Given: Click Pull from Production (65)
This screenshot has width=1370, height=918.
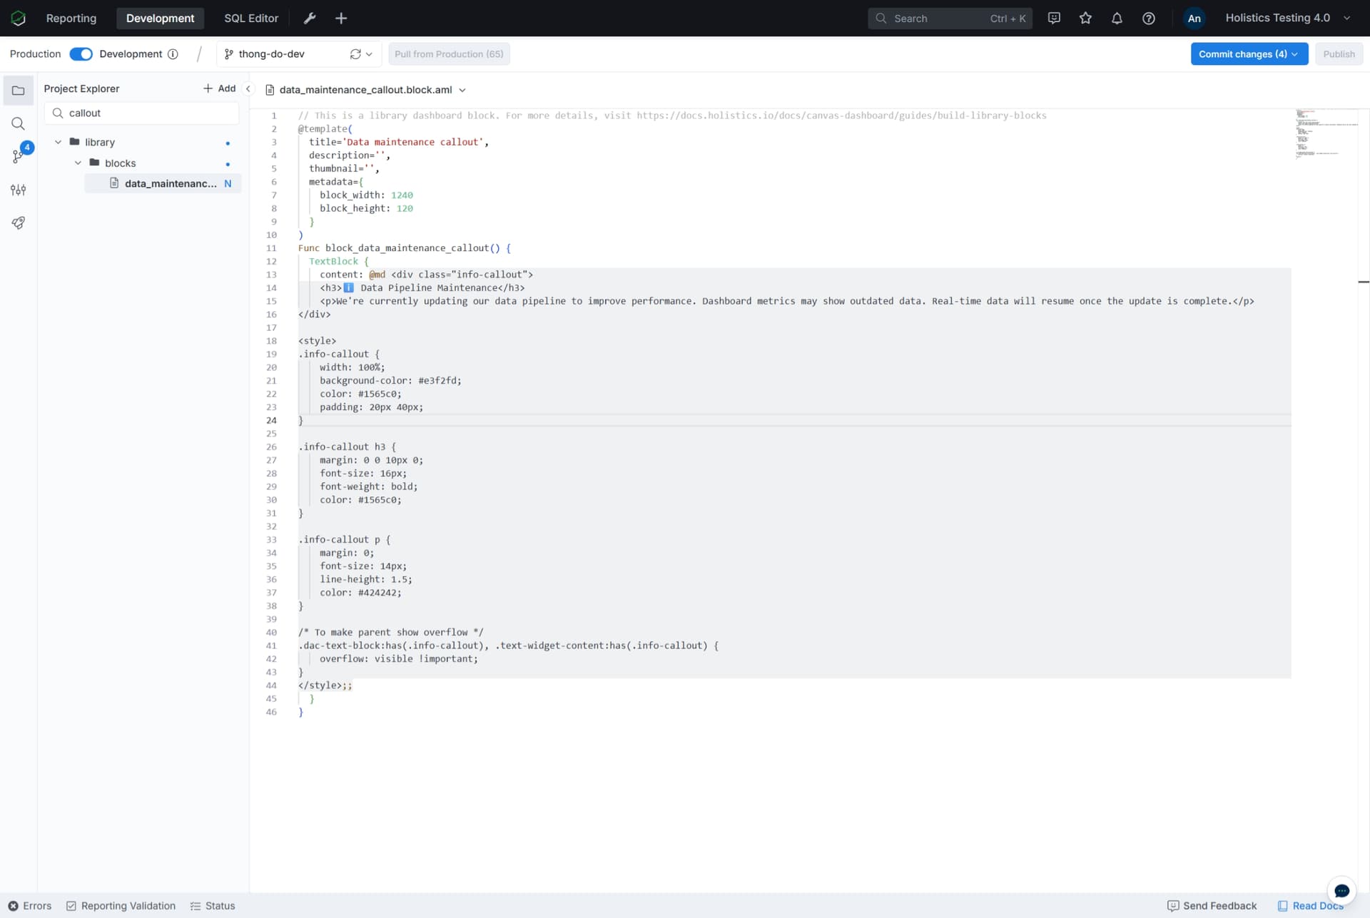Looking at the screenshot, I should pyautogui.click(x=449, y=54).
